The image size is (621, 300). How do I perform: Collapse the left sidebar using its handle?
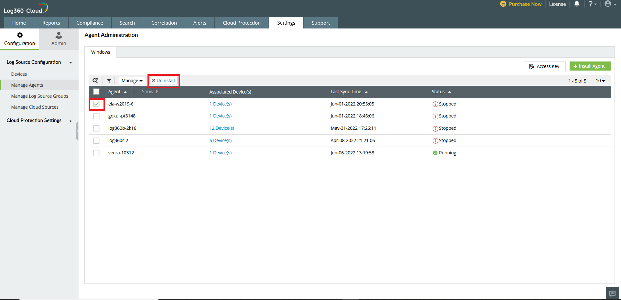coord(77,131)
